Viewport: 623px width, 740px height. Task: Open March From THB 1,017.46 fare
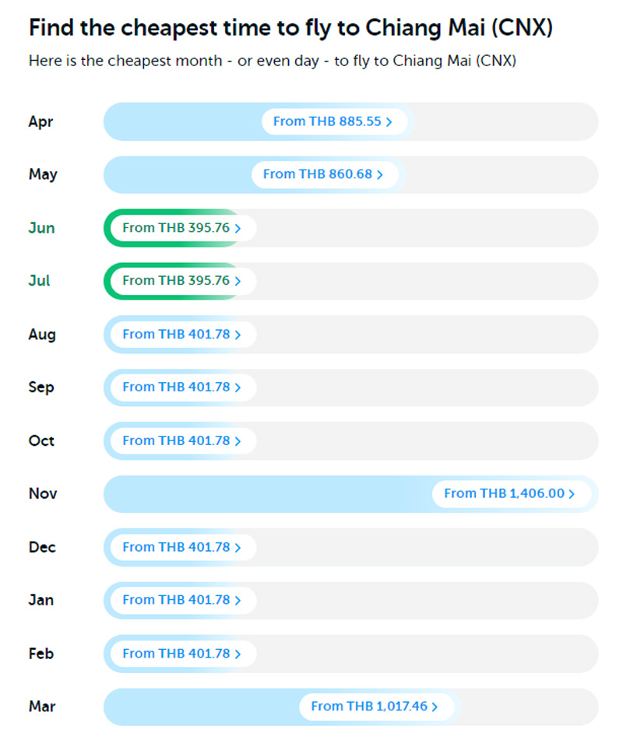(369, 707)
